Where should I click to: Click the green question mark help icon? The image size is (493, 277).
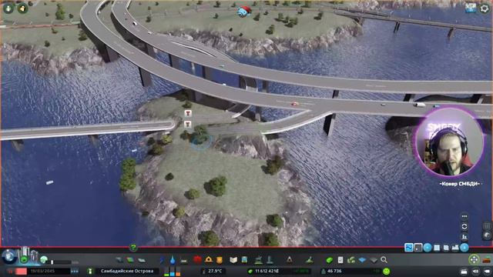pos(133,248)
